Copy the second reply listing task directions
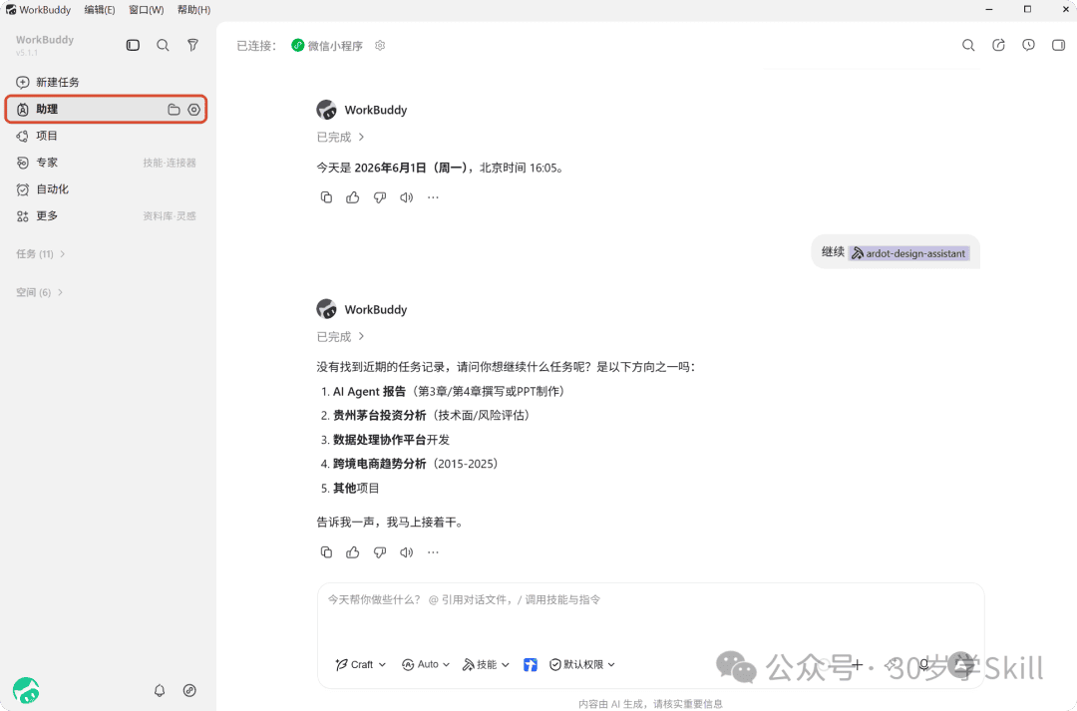The image size is (1077, 711). (326, 552)
